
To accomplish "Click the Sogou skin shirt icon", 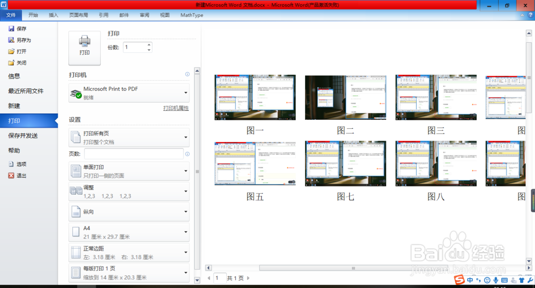I will coord(522,280).
